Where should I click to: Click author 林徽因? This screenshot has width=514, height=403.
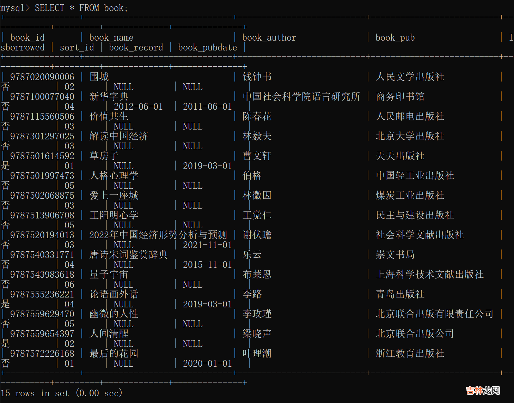257,196
